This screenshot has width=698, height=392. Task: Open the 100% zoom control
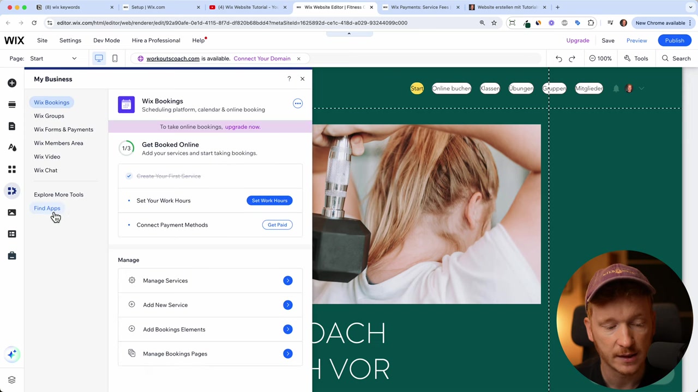point(600,58)
